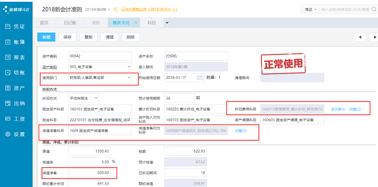Image resolution: width=378 pixels, height=187 pixels.
Task: Click 分摊(3) beside 折旧费用科目
Action: click(x=355, y=109)
